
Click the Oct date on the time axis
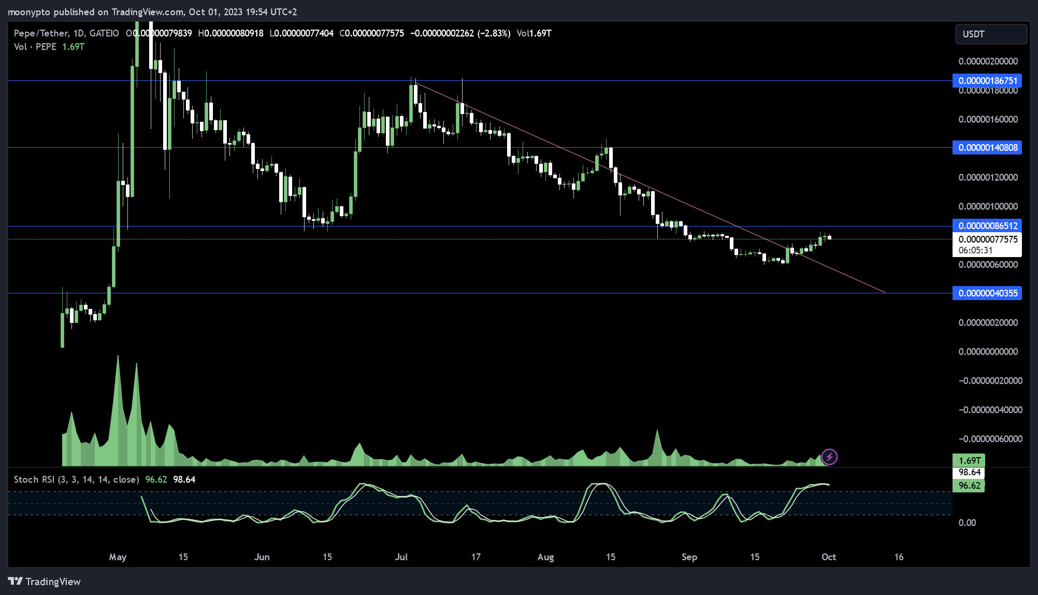click(x=829, y=557)
